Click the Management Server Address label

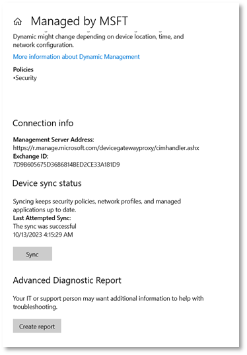point(53,139)
